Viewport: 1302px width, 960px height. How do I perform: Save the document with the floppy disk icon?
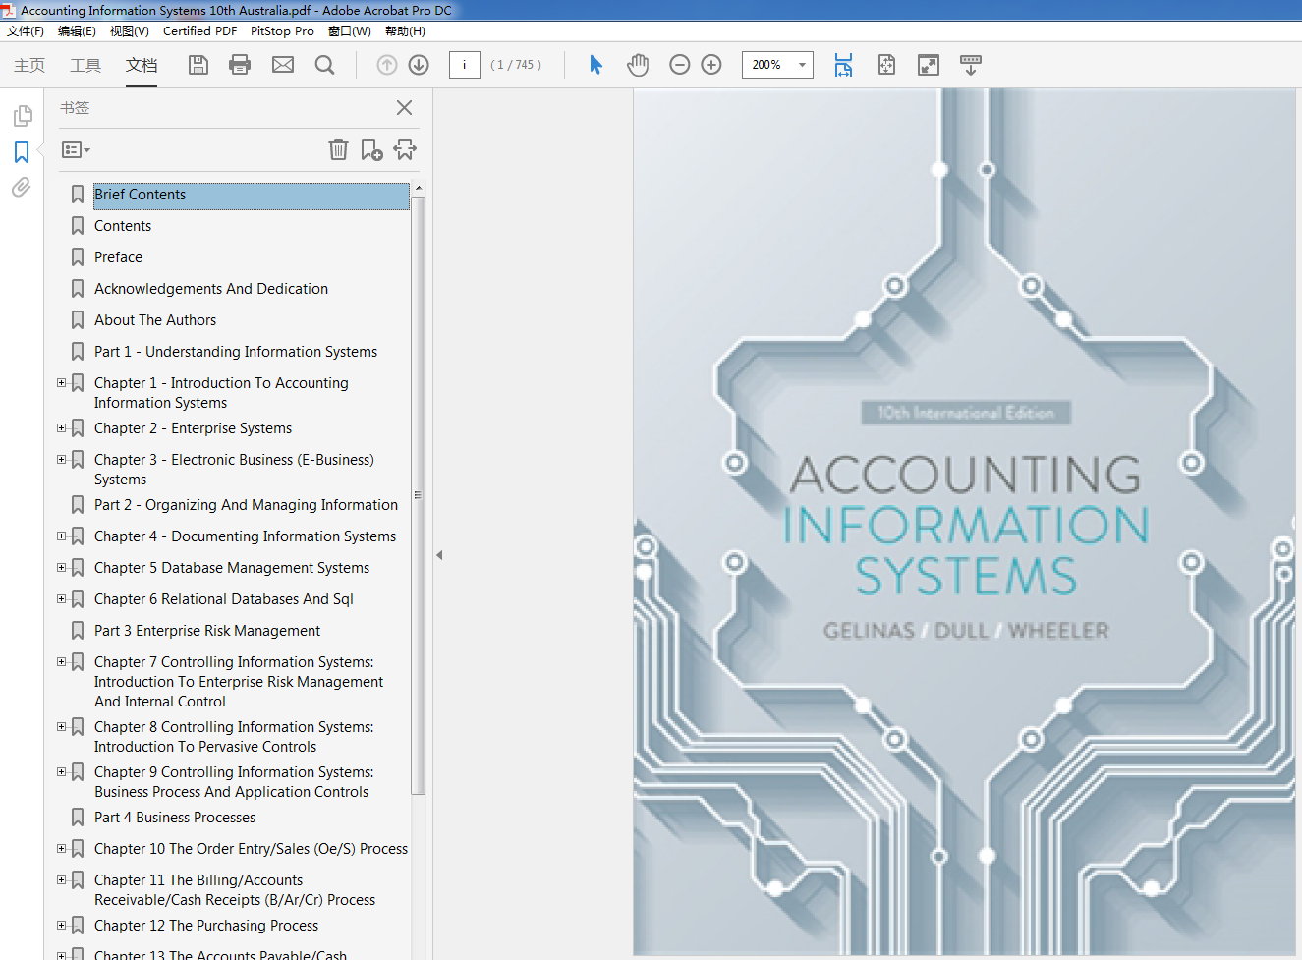(198, 65)
